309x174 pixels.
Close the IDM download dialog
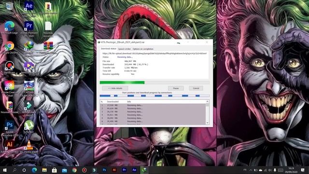(x=207, y=42)
